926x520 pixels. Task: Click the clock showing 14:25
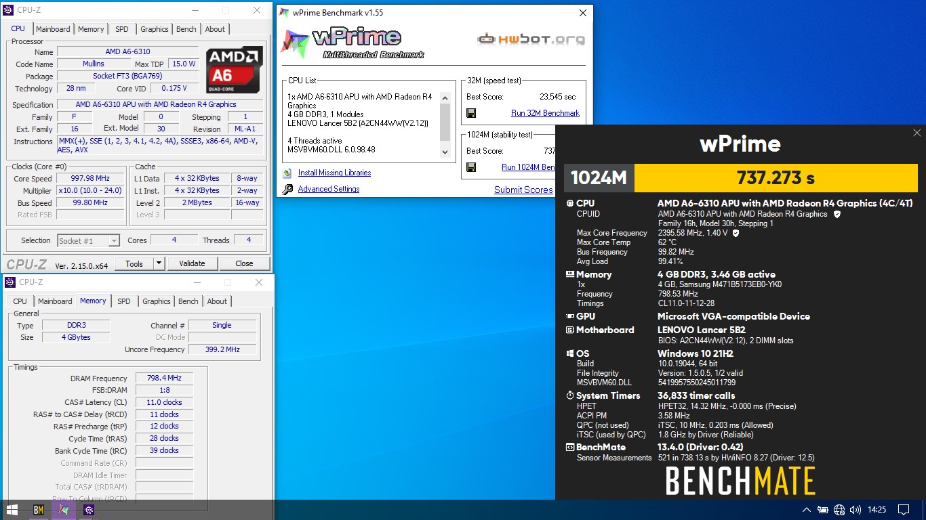(877, 510)
